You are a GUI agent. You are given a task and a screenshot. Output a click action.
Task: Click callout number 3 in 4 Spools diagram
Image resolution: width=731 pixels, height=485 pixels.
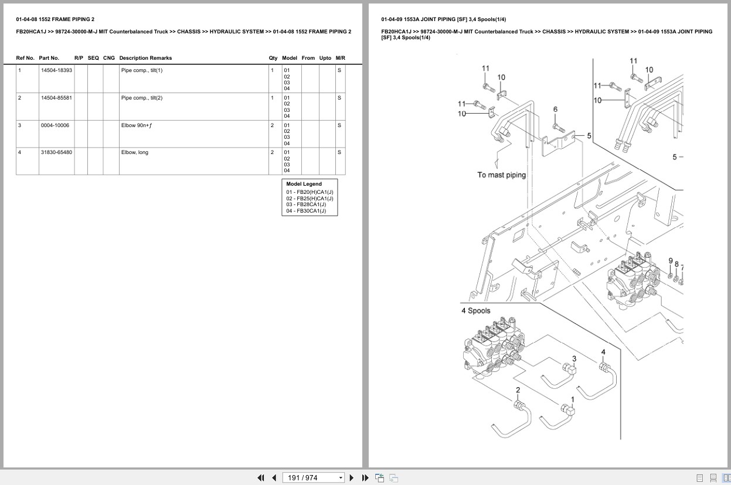coord(574,358)
